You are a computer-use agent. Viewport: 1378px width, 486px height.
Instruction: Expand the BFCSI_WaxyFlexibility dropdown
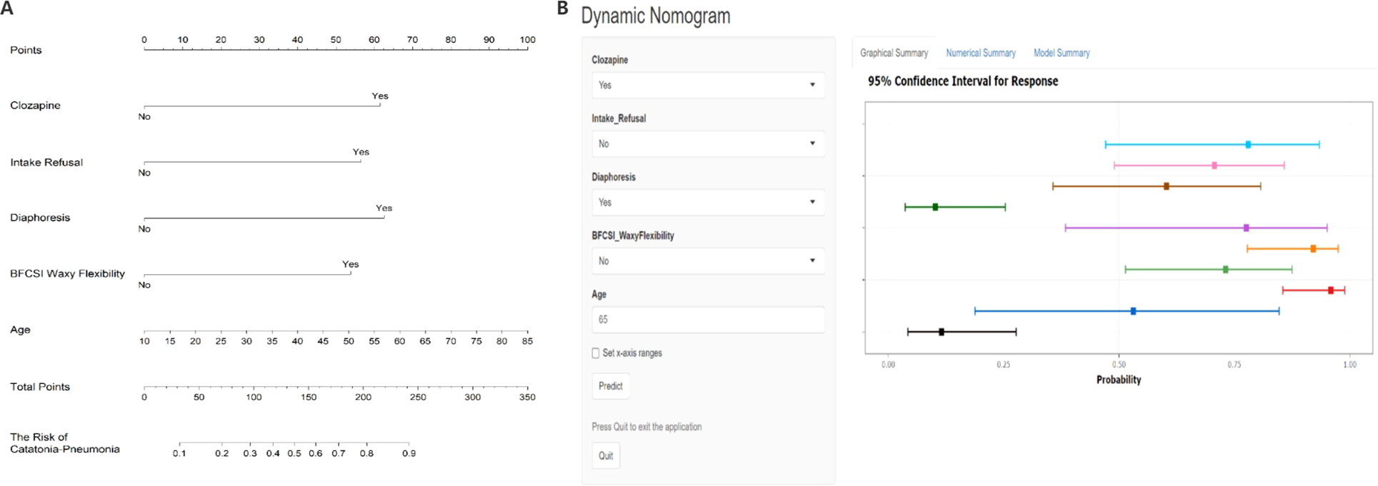pos(707,260)
